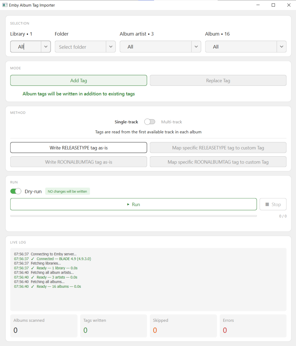Click the Library All text field

[26, 47]
